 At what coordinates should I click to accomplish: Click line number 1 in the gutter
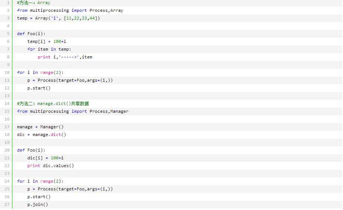tap(8, 3)
